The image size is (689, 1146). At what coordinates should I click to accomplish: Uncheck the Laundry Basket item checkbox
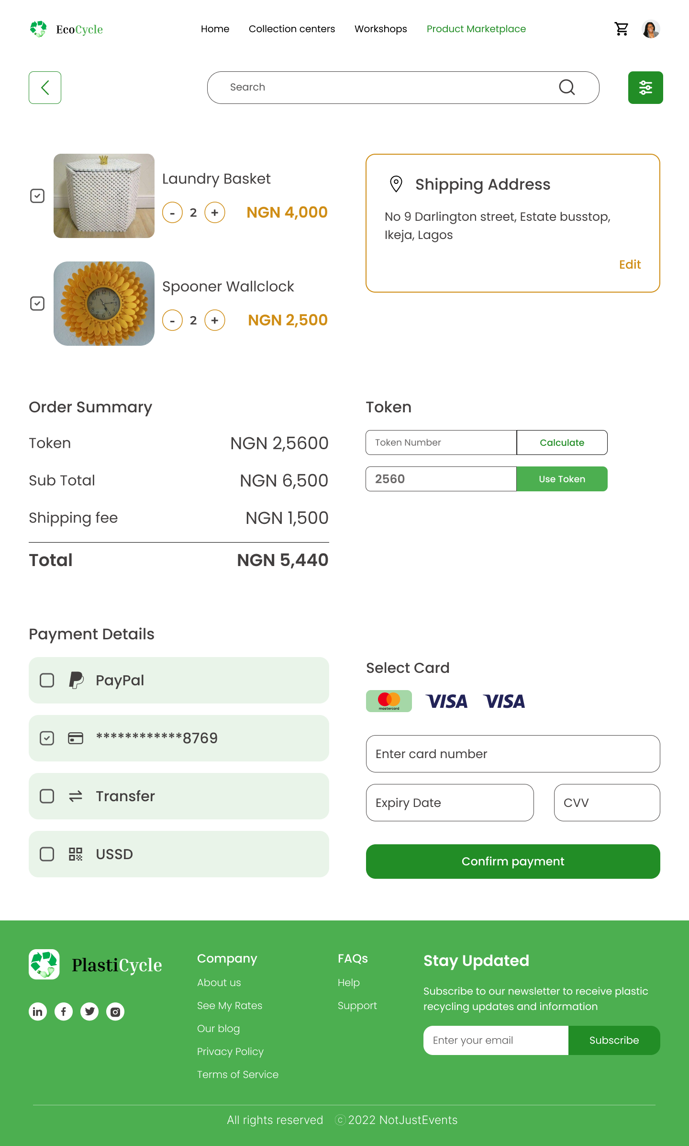37,196
